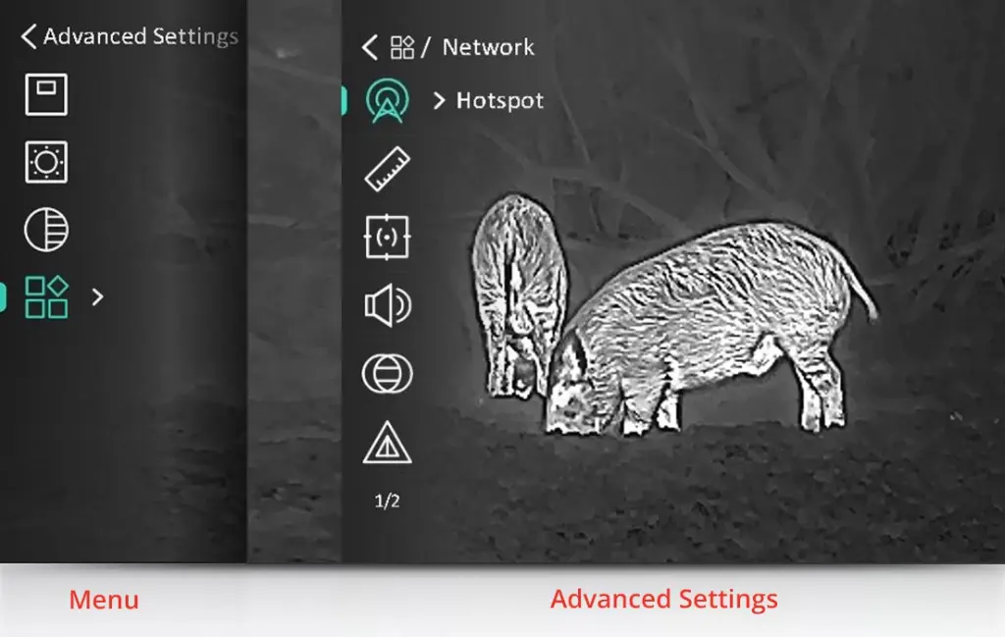The width and height of the screenshot is (1005, 637).
Task: Open the Hotspot configuration entry
Action: point(502,100)
